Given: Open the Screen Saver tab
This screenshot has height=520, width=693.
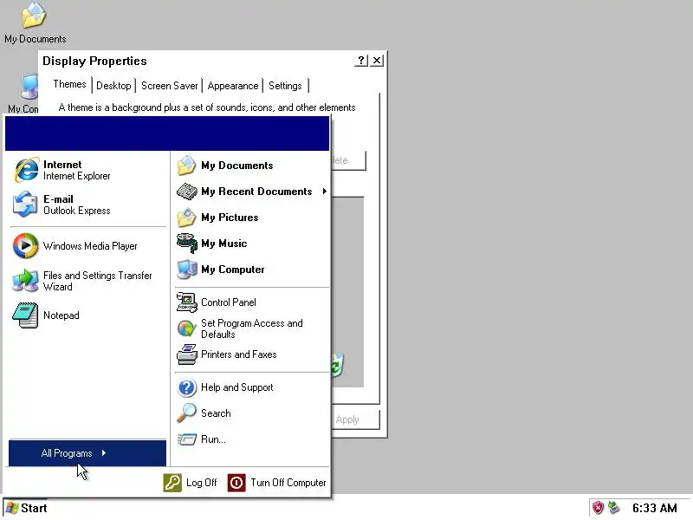Looking at the screenshot, I should click(x=169, y=86).
